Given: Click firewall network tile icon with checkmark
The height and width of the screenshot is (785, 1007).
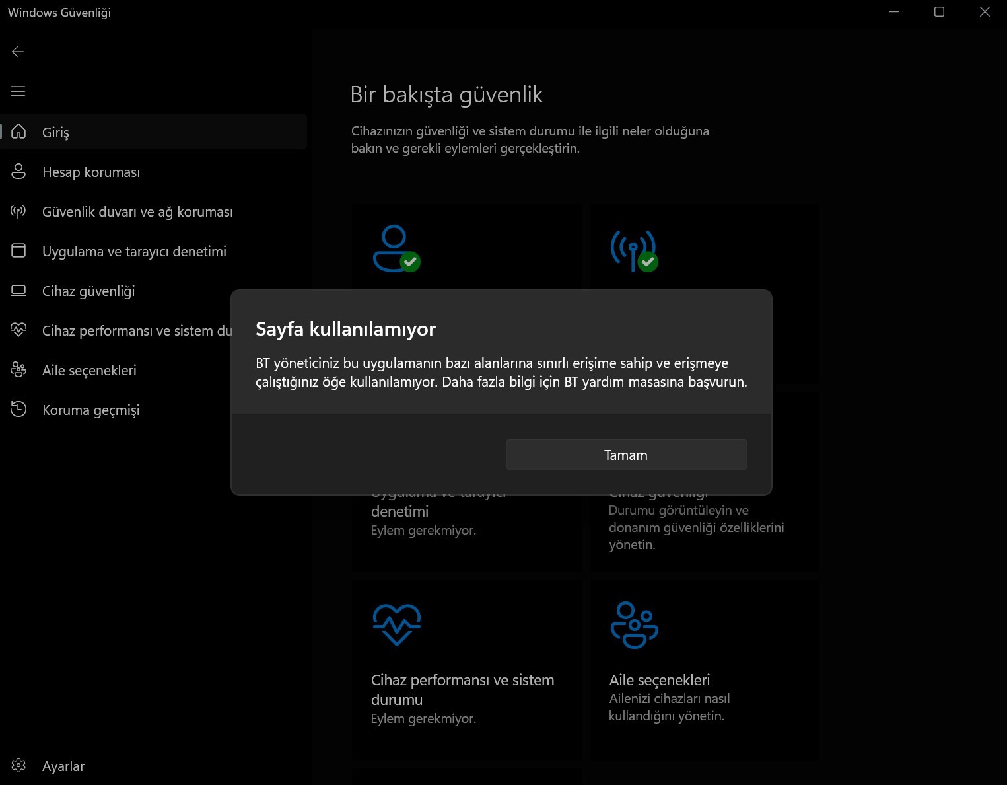Looking at the screenshot, I should click(634, 250).
